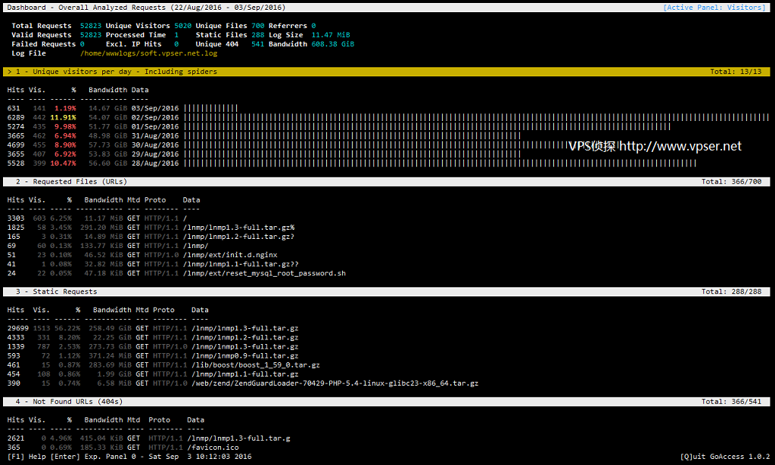Click the 404 URL /favicon.ico

pos(213,448)
